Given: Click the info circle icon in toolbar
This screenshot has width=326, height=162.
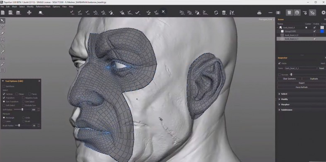Looking at the screenshot, I should point(297,12).
